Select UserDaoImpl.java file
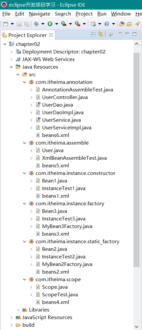This screenshot has width=142, height=330. (x=63, y=113)
